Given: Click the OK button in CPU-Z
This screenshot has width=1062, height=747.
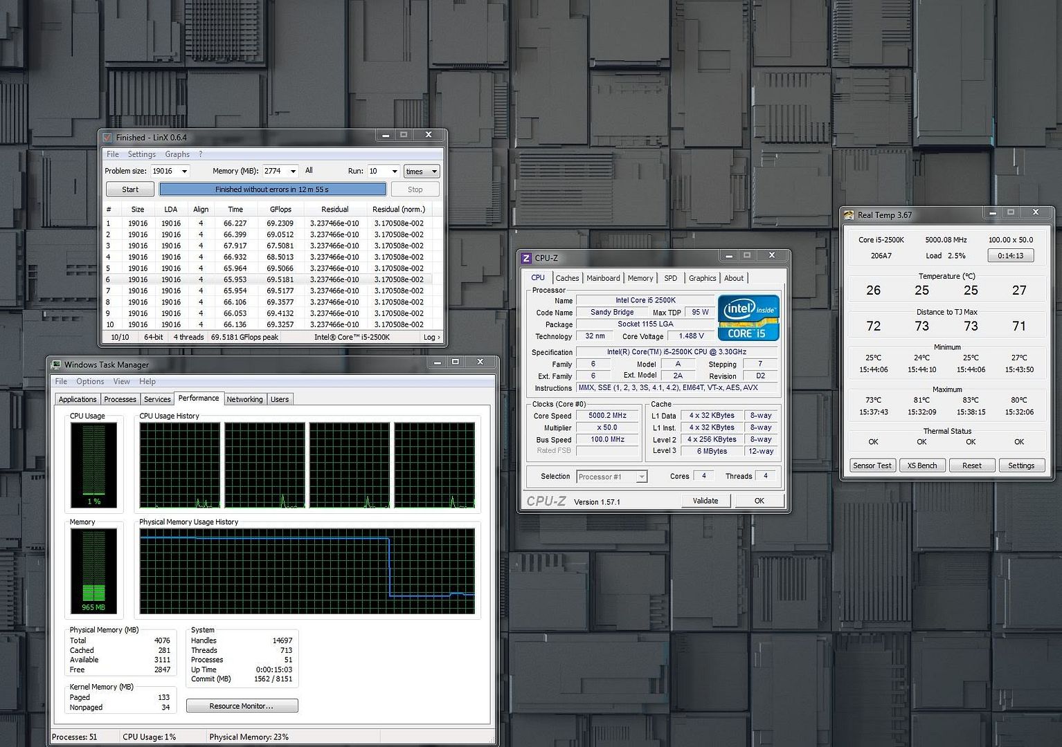Looking at the screenshot, I should click(759, 501).
